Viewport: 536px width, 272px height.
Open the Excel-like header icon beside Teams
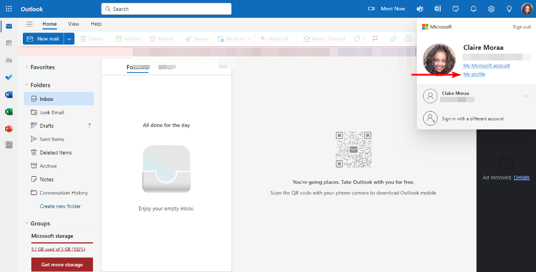tap(437, 9)
